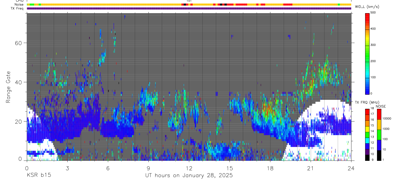
Task: Click the 16 tick on TX FRQ legend
Action: [x=372, y=120]
